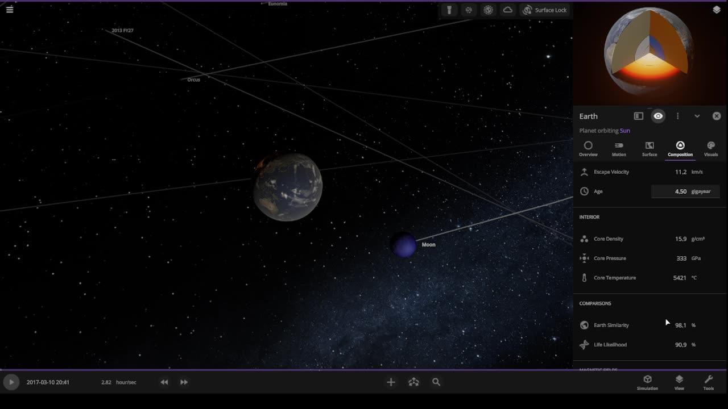Screen dimensions: 728x409
Task: Click the Core Pressure value 333
Action: coord(681,258)
